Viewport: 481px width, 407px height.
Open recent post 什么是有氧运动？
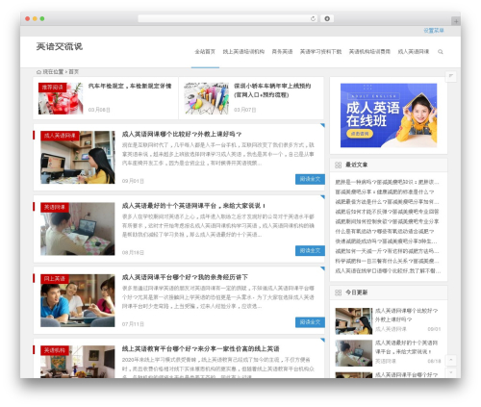click(x=385, y=231)
